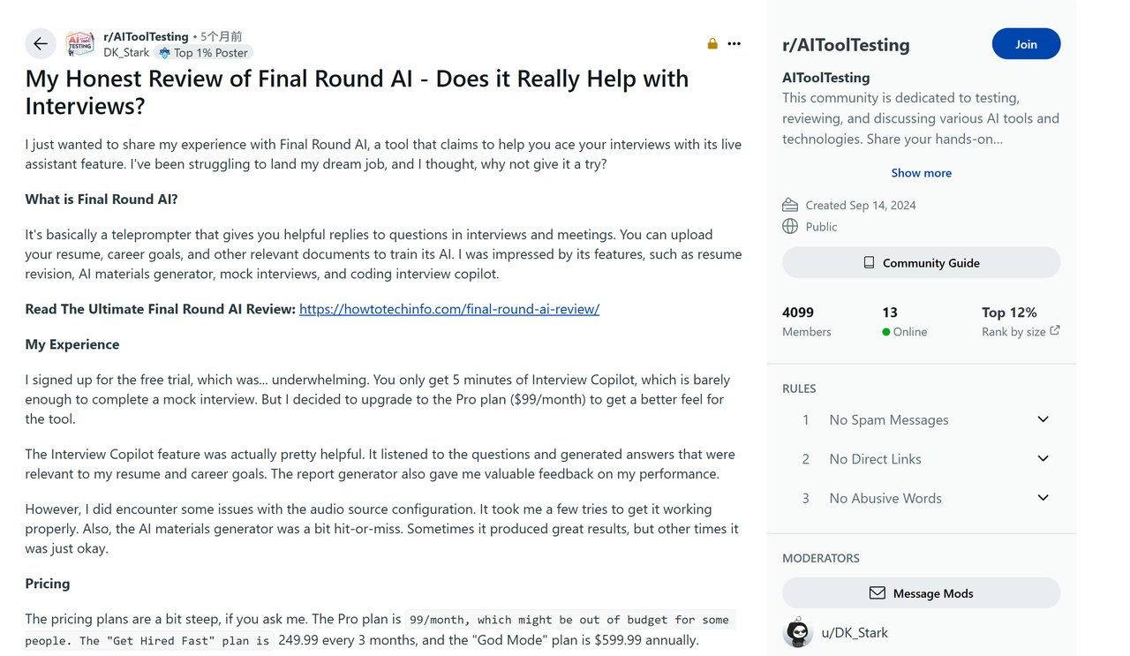Click the u/DK_Stark moderator avatar

click(798, 632)
